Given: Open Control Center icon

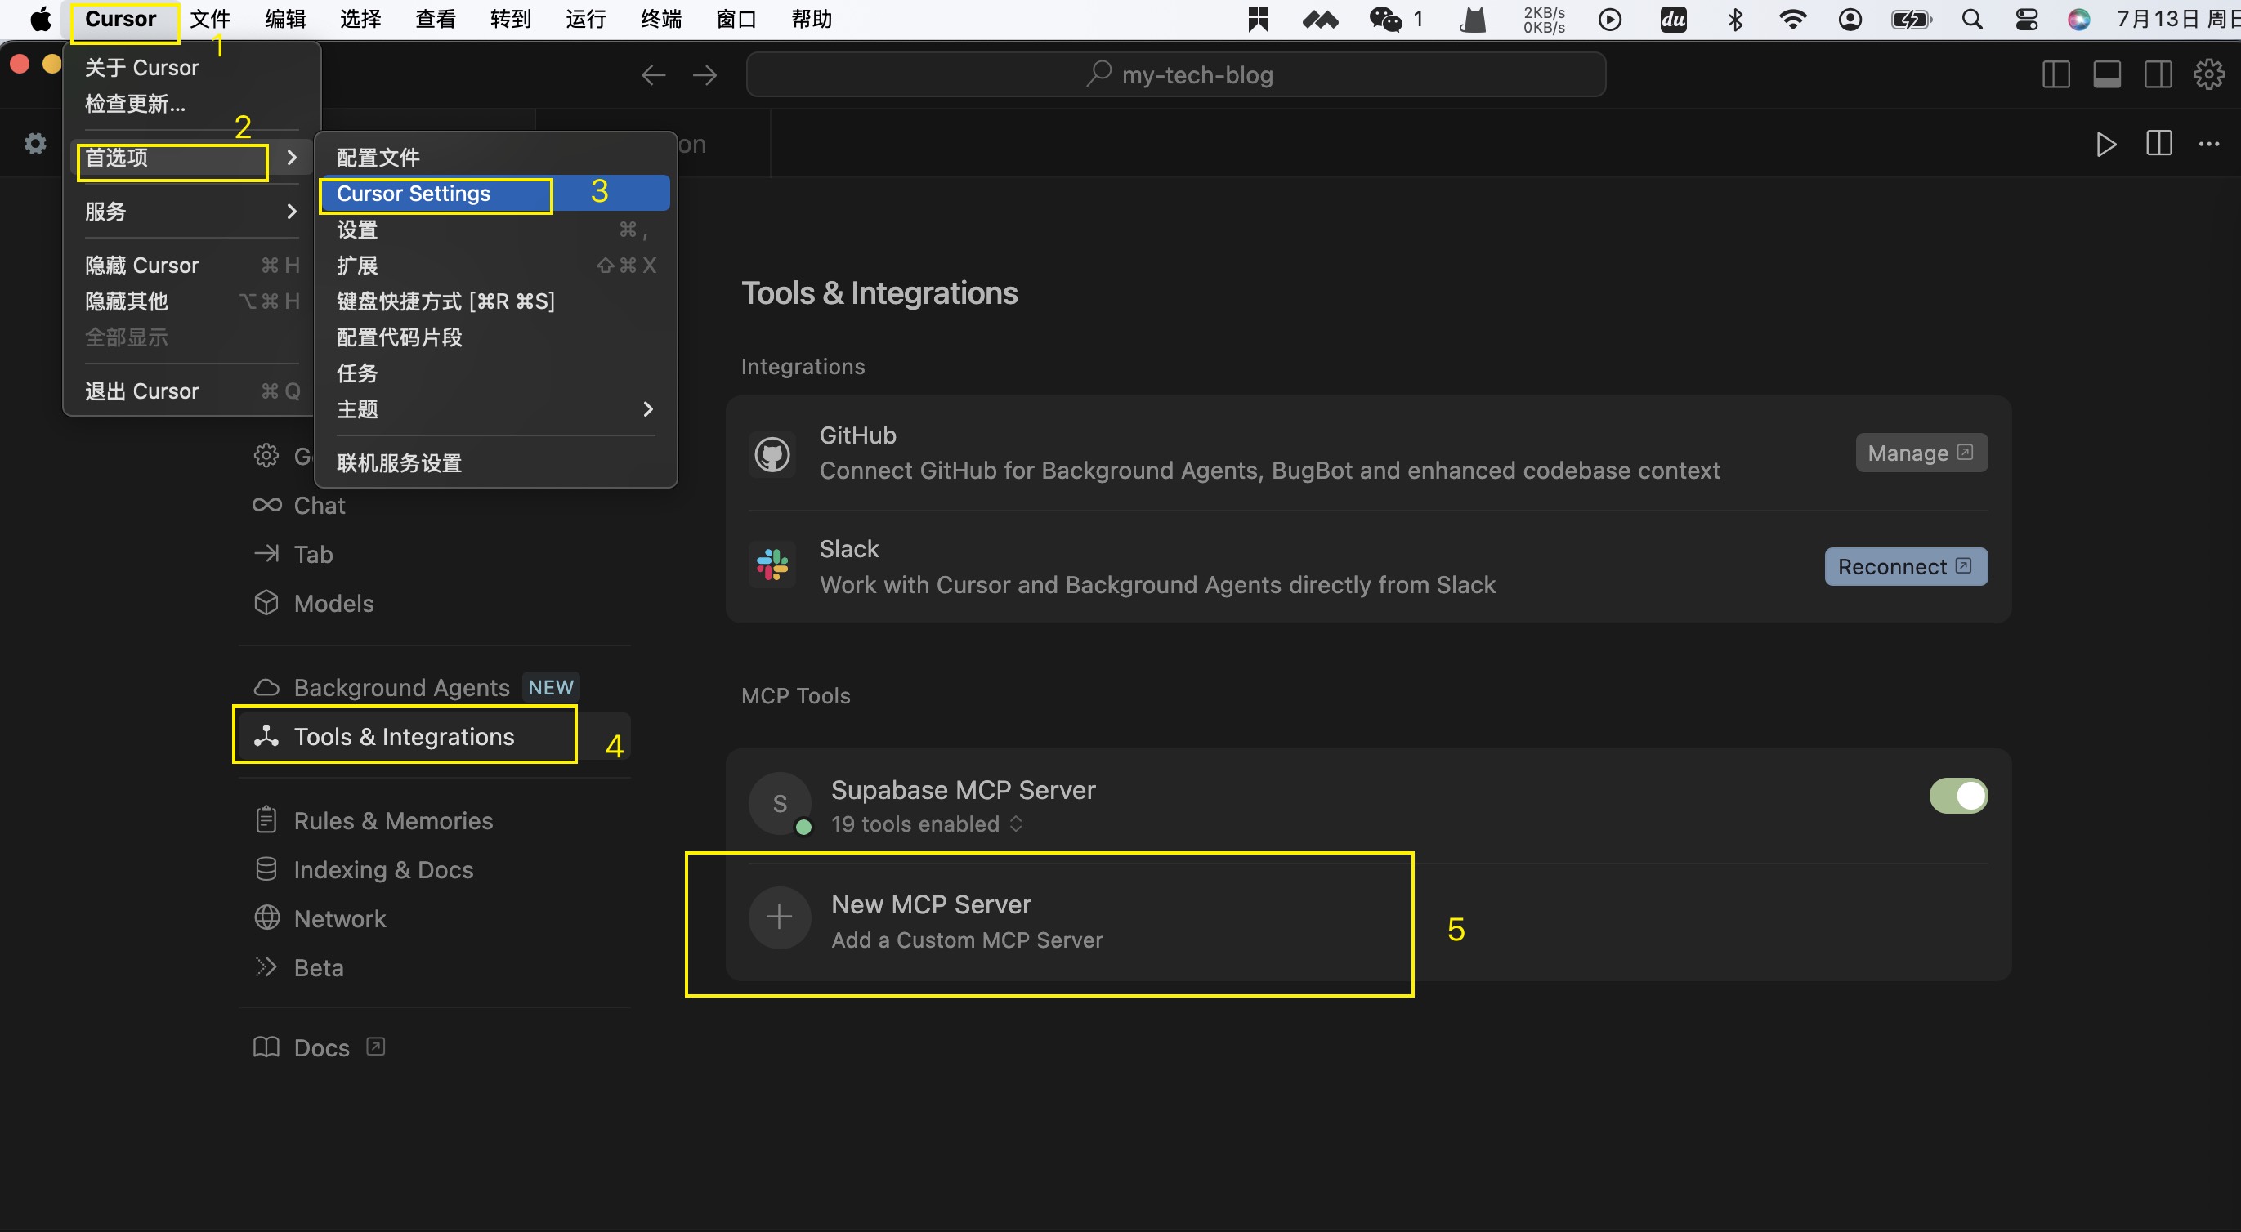Looking at the screenshot, I should 2027,19.
